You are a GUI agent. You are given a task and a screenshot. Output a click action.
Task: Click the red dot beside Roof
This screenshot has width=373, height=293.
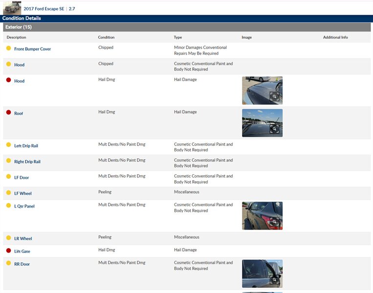(x=9, y=112)
